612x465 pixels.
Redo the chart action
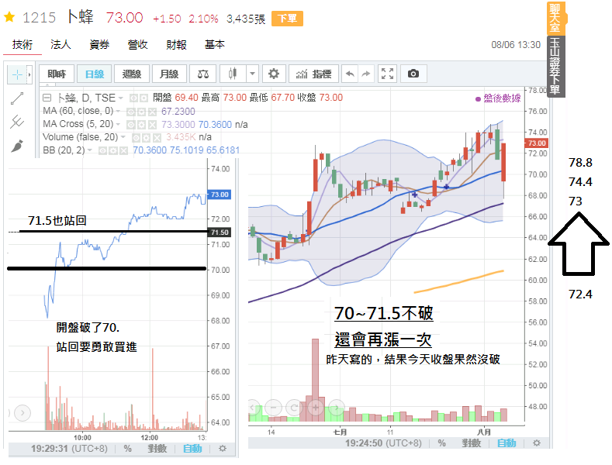pyautogui.click(x=365, y=74)
